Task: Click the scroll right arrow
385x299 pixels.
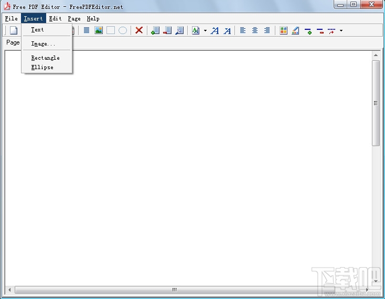Action: click(x=367, y=290)
